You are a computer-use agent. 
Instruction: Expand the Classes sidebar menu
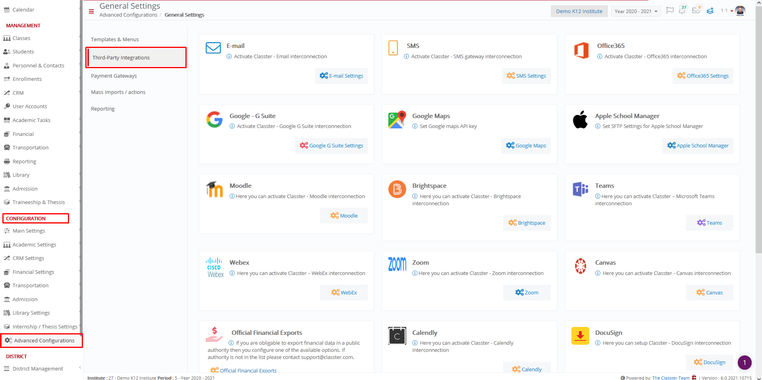(x=41, y=38)
